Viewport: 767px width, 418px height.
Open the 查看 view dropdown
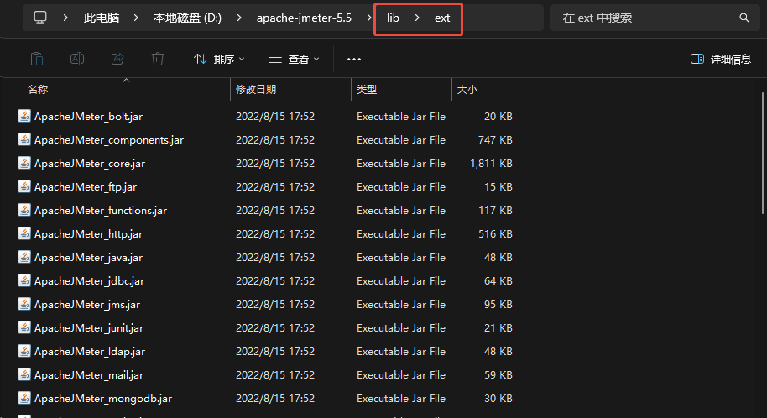(294, 60)
